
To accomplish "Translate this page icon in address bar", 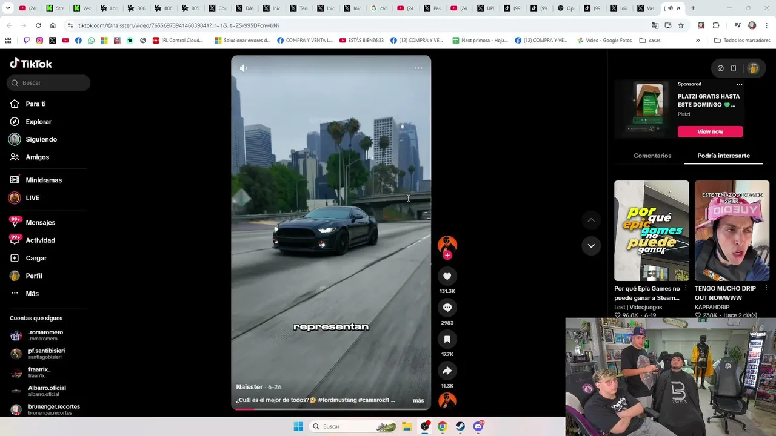I will pyautogui.click(x=655, y=25).
